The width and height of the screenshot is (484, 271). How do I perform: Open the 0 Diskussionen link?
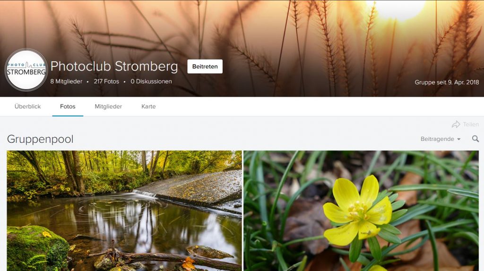[x=151, y=82]
